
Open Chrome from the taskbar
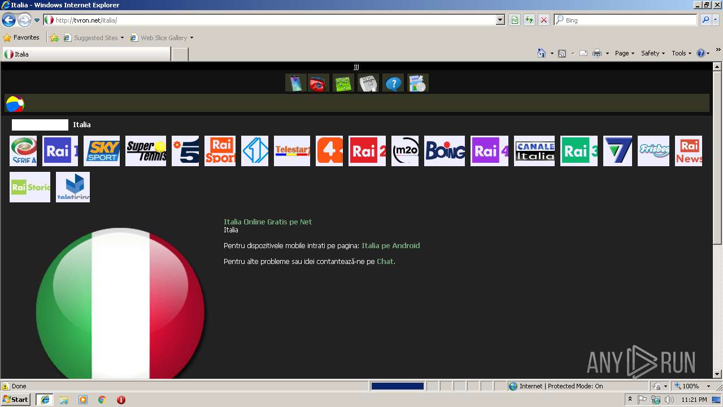[x=102, y=400]
